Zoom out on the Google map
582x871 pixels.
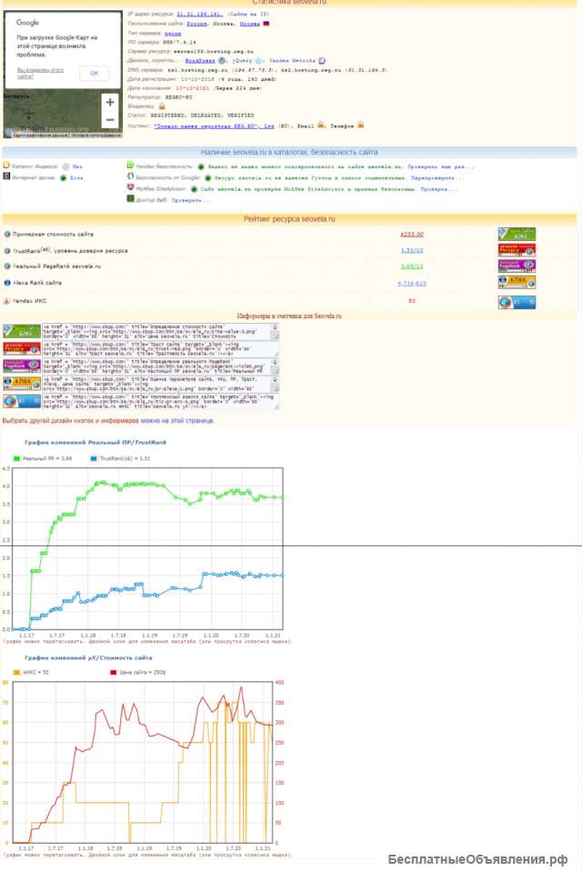click(x=110, y=120)
